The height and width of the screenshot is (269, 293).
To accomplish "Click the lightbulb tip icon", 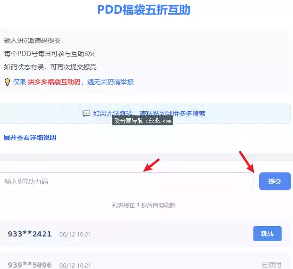I will pos(7,82).
